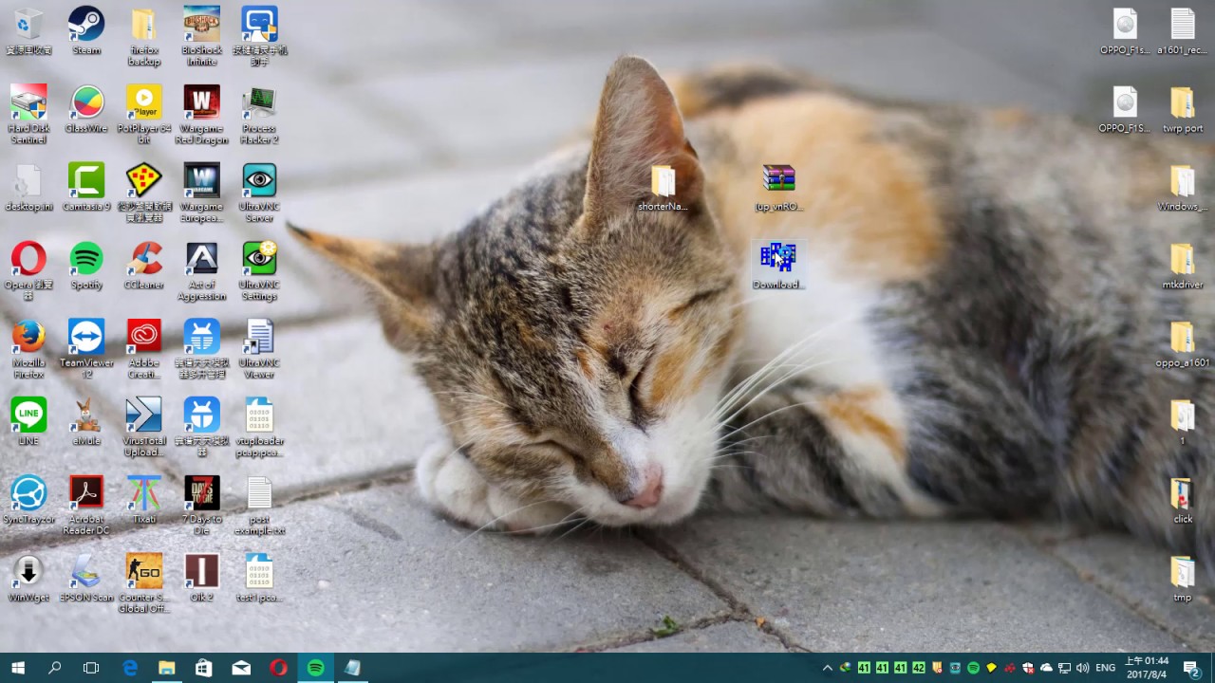Image resolution: width=1215 pixels, height=683 pixels.
Task: Select the firefox backup folder
Action: tap(144, 36)
